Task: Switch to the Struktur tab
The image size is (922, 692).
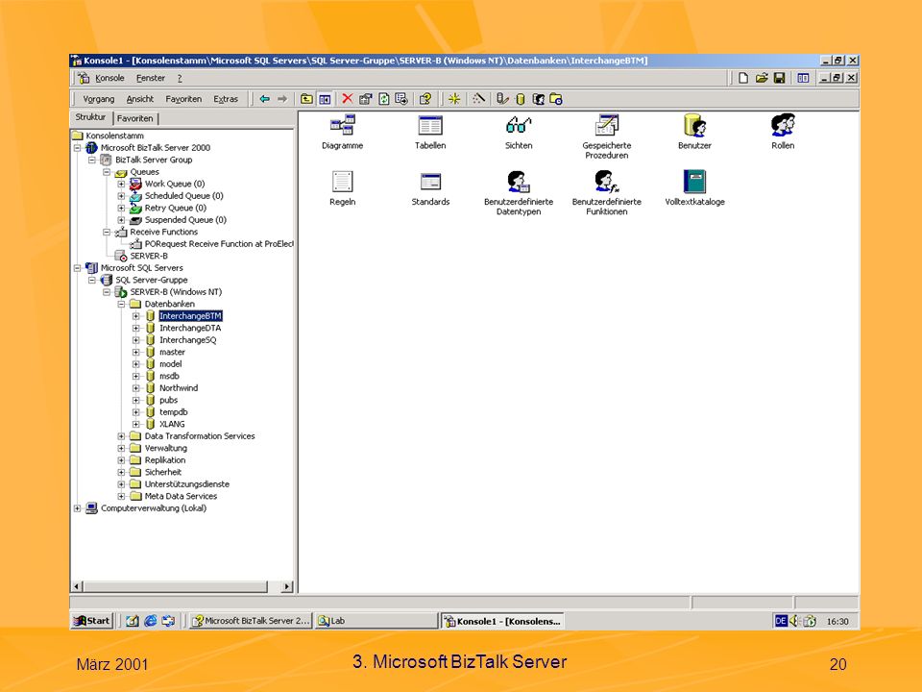Action: point(90,117)
